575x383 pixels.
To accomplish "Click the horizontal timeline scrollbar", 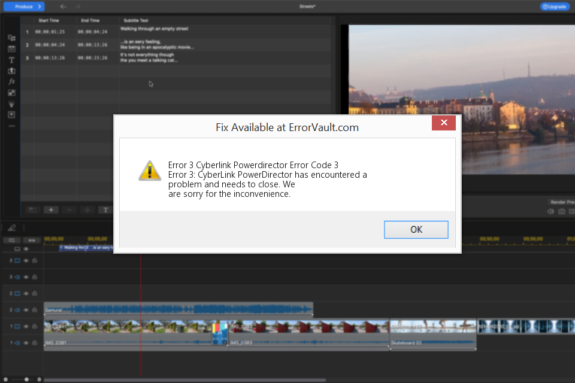I will (185, 380).
